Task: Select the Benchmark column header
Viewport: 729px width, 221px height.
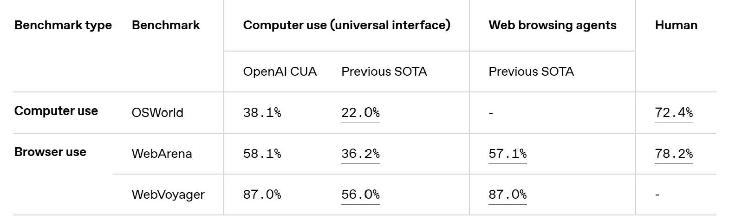Action: [x=166, y=25]
